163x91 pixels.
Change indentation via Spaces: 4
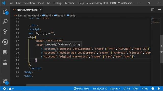(x=115, y=88)
